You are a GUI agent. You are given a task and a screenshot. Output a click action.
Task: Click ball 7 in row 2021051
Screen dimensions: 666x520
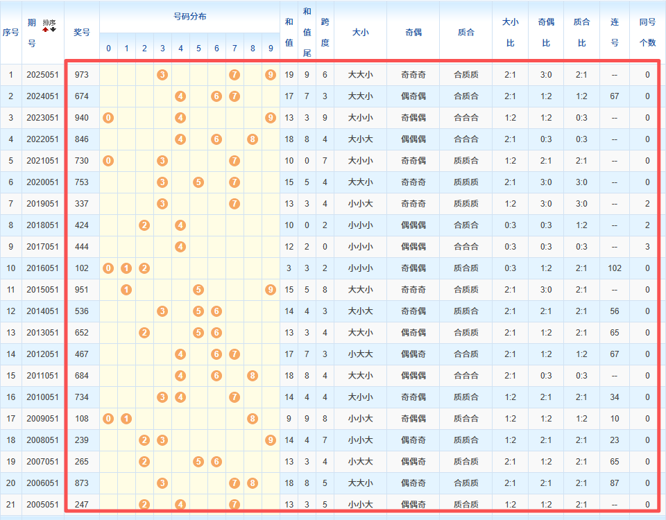[234, 160]
